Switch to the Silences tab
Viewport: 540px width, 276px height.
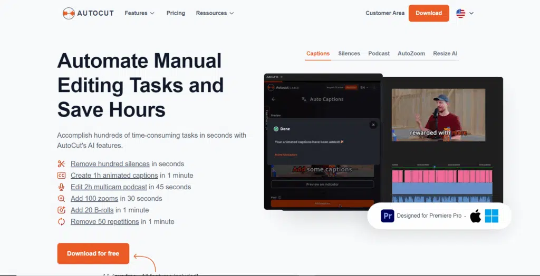[349, 54]
